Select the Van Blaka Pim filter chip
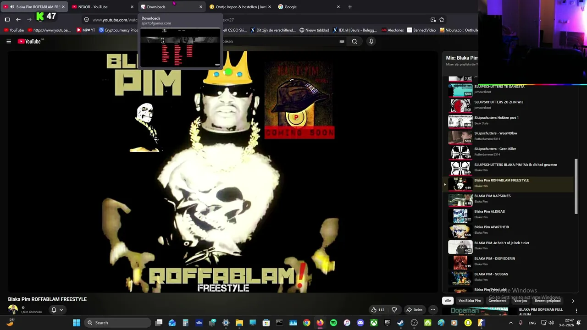The width and height of the screenshot is (587, 330). (x=470, y=301)
